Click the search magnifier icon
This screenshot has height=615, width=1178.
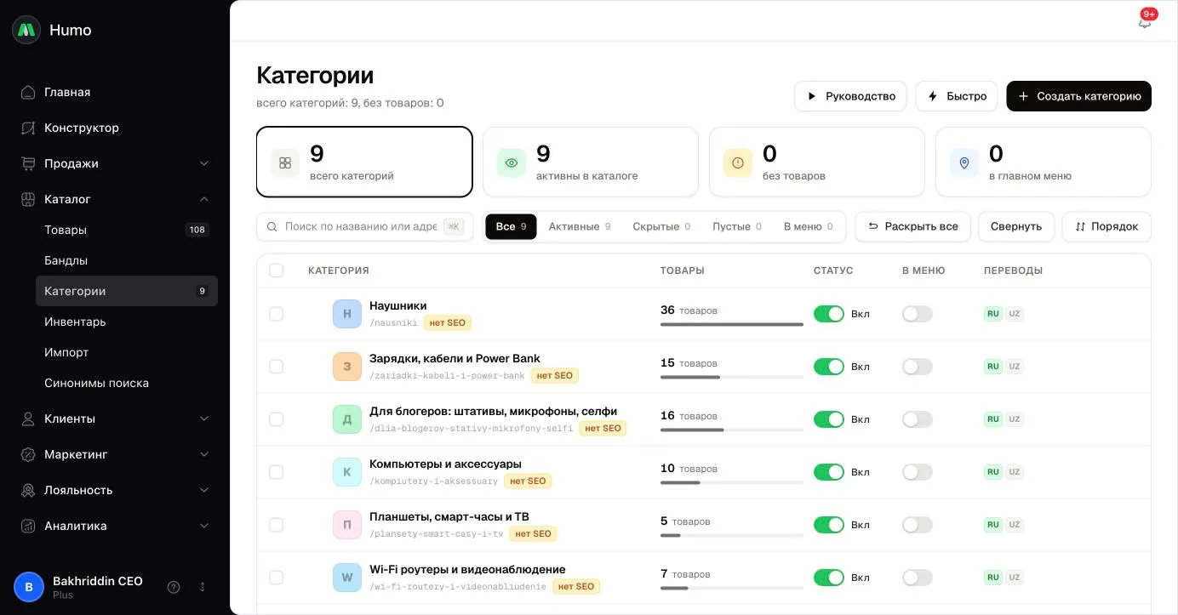pos(272,227)
